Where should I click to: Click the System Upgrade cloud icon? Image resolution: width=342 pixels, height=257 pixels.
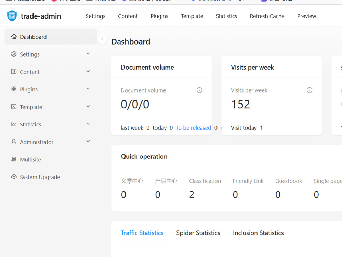[14, 176]
